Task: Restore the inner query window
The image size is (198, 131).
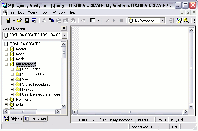Action: (188, 12)
